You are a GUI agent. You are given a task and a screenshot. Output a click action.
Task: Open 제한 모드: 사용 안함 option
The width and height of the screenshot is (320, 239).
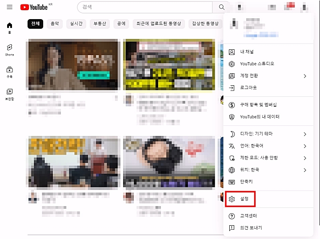point(268,158)
